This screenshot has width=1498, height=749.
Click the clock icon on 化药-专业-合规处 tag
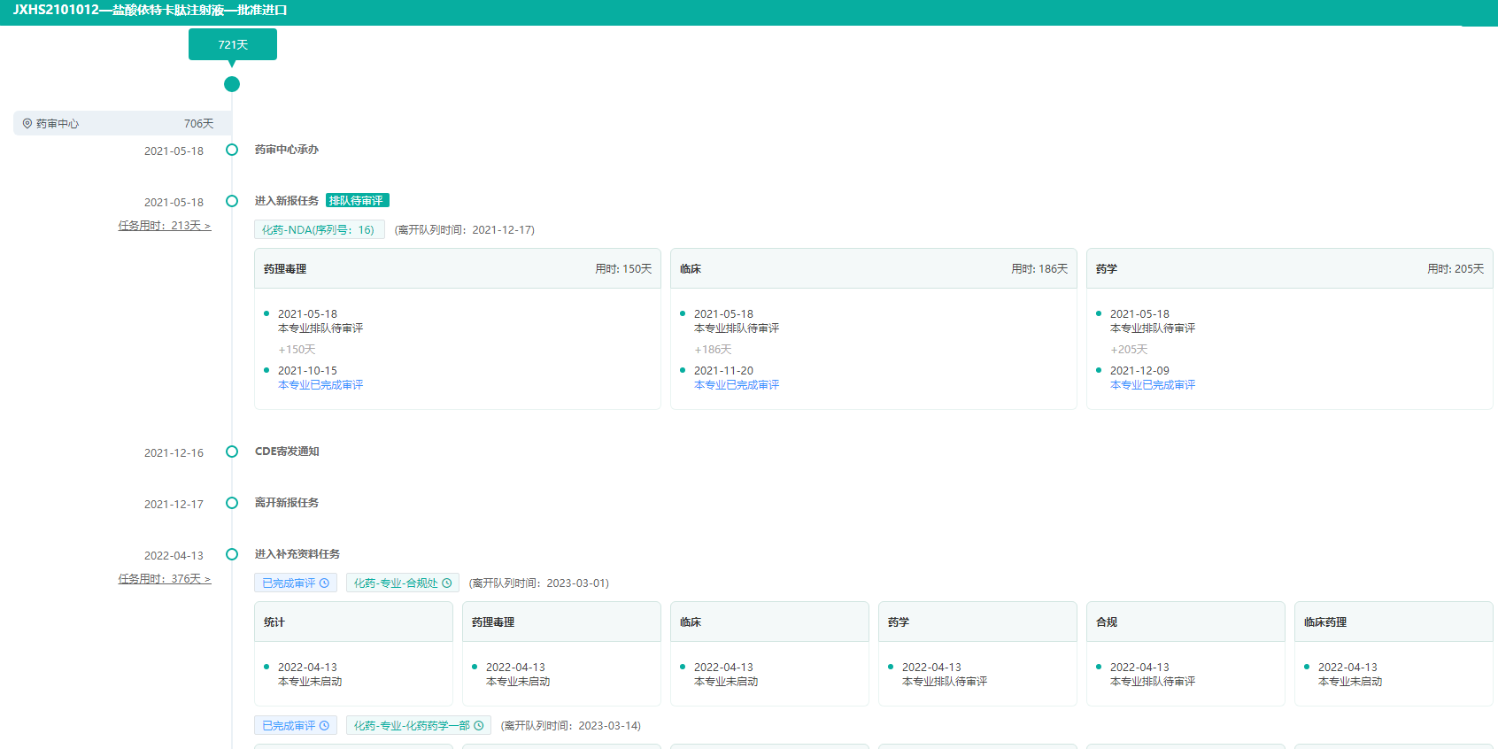coord(447,583)
